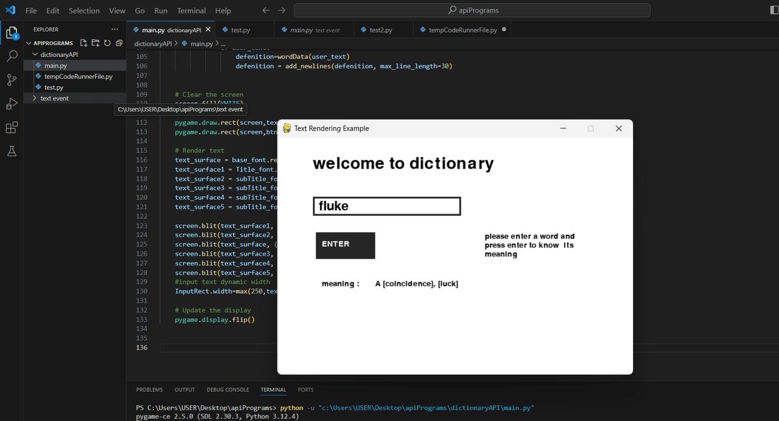Viewport: 779px width, 421px height.
Task: Expand the text event folder
Action: [x=54, y=98]
